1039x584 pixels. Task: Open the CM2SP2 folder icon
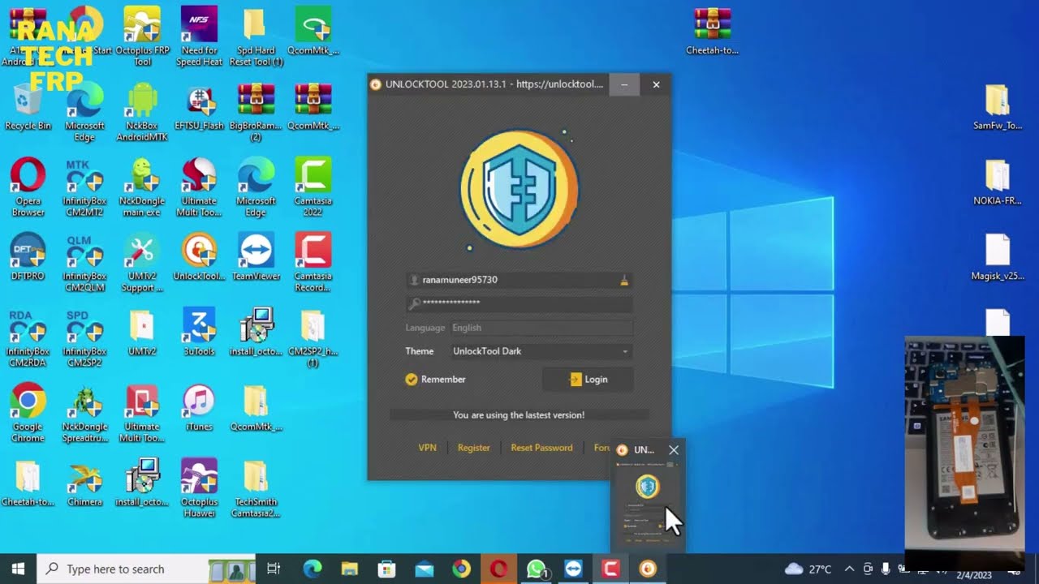(x=313, y=338)
